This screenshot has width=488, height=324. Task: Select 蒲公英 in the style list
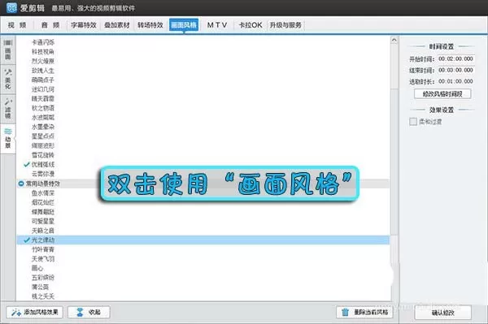pyautogui.click(x=40, y=287)
